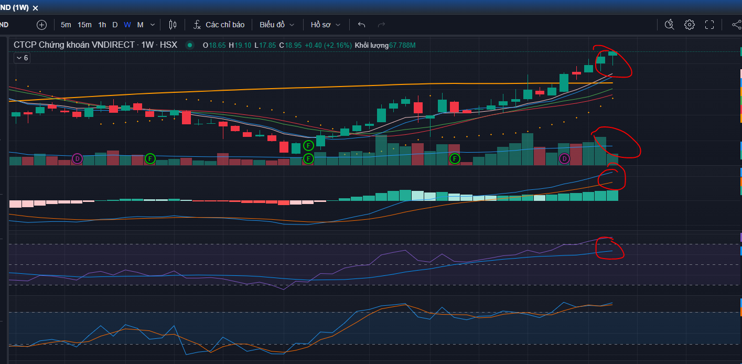Click the close value C18.95
The height and width of the screenshot is (364, 742).
[x=290, y=46]
